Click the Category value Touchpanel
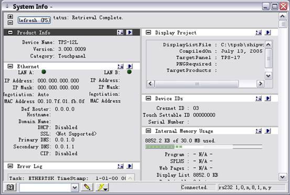The width and height of the screenshot is (290, 195). pyautogui.click(x=72, y=56)
